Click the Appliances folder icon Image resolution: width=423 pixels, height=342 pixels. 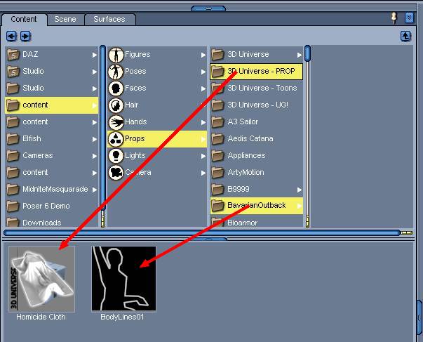point(217,156)
